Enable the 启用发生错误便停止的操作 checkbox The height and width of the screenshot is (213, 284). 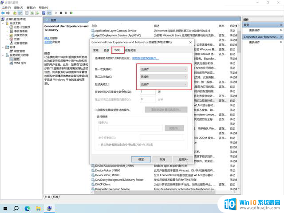point(96,110)
